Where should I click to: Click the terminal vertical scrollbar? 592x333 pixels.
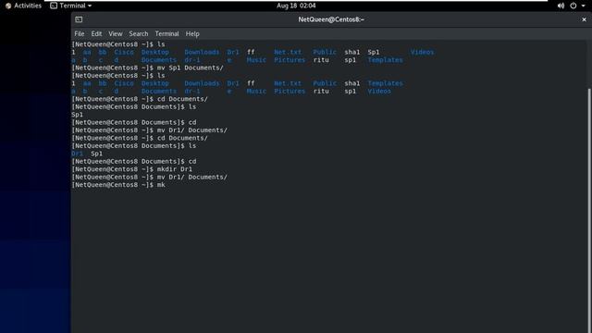coord(589,210)
